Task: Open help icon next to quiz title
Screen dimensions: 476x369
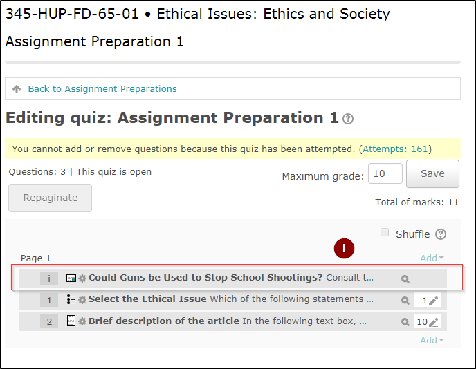Action: click(348, 119)
